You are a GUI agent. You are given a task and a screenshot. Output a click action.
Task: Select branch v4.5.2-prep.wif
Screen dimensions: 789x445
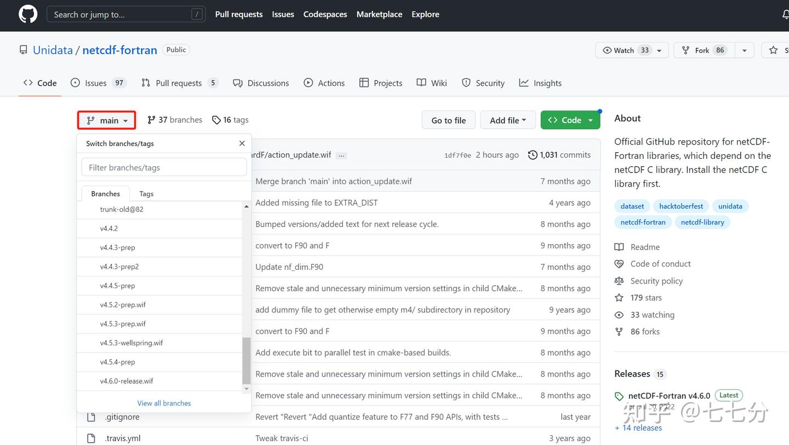159,305
